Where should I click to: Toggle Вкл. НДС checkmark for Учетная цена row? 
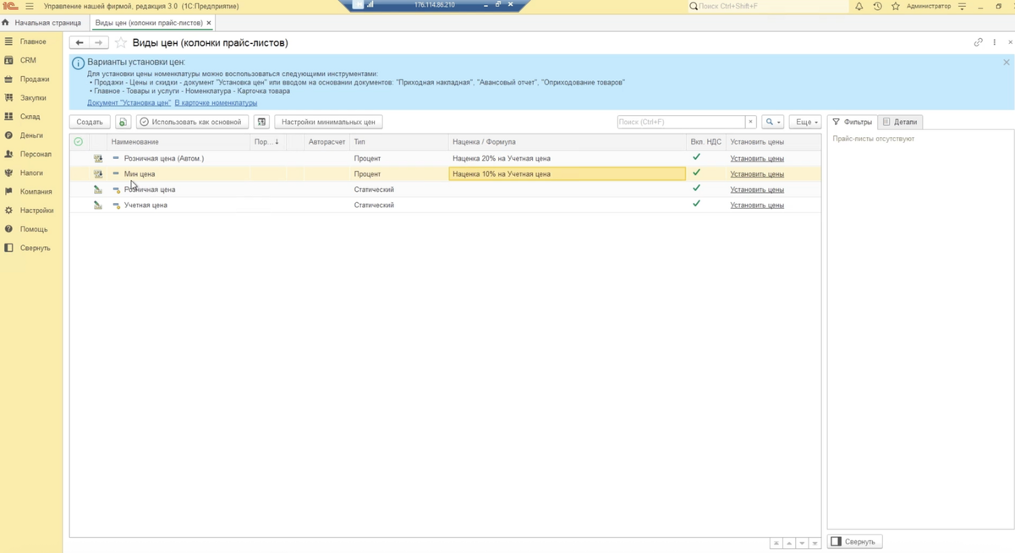coord(696,204)
